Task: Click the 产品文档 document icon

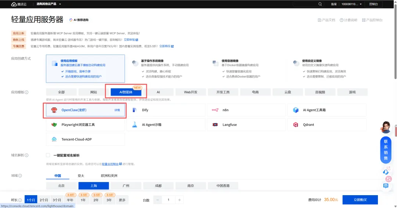Action: point(319,20)
